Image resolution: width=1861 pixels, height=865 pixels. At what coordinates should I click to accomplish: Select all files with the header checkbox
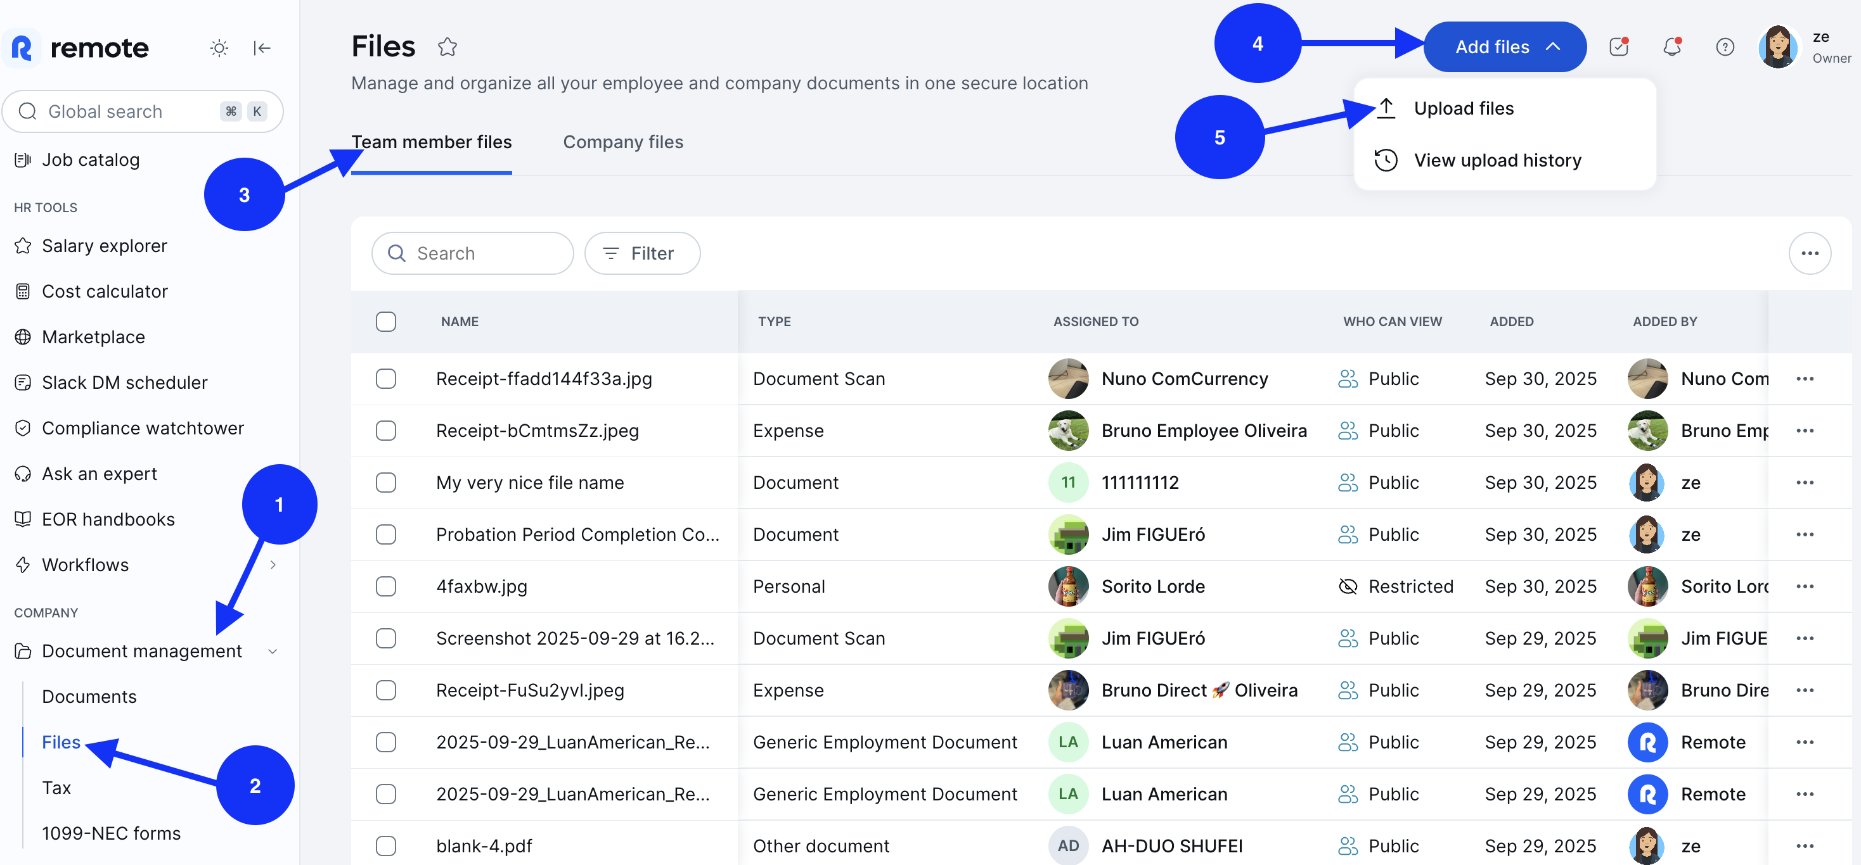(386, 322)
